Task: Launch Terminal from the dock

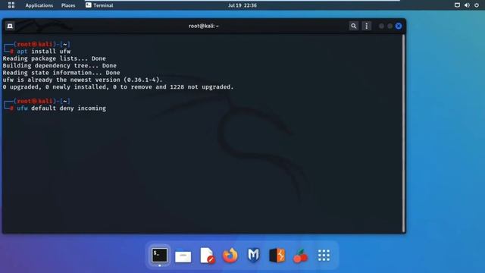Action: (x=160, y=256)
